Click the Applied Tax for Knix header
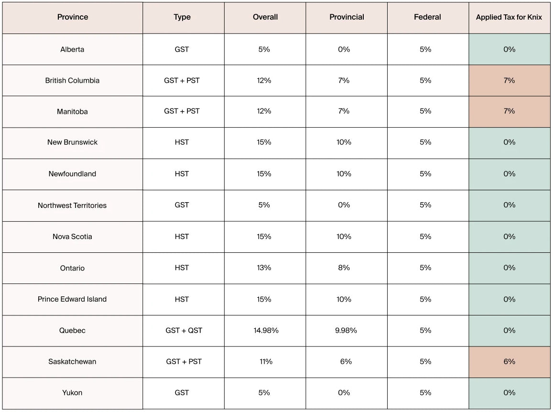The height and width of the screenshot is (412, 553). tap(510, 17)
